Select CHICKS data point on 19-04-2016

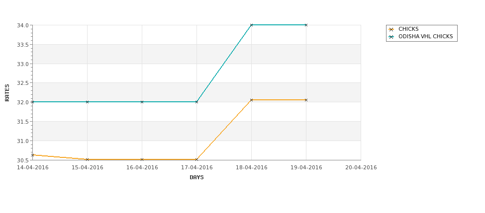(306, 100)
